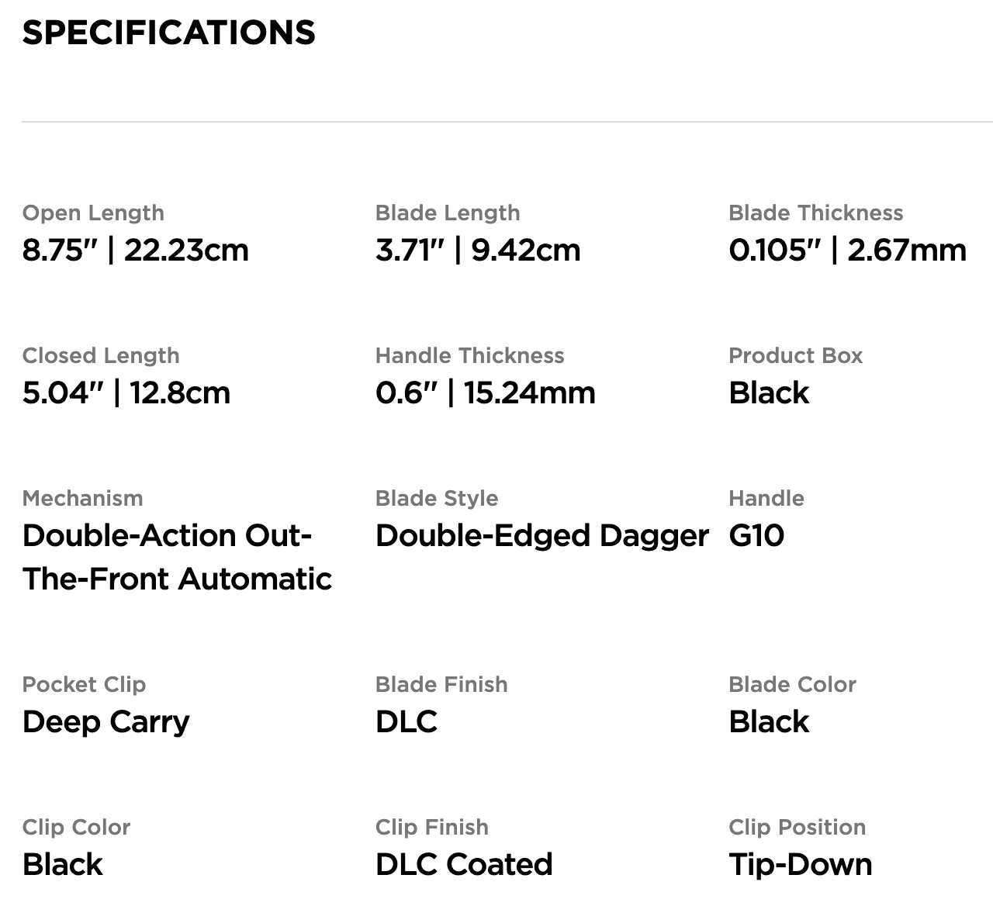Click the Pocket Clip label
This screenshot has width=993, height=906.
(x=84, y=684)
